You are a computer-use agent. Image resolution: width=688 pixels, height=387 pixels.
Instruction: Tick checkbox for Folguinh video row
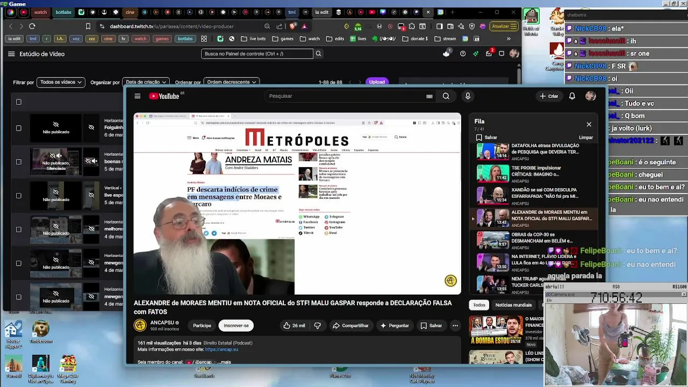(19, 128)
